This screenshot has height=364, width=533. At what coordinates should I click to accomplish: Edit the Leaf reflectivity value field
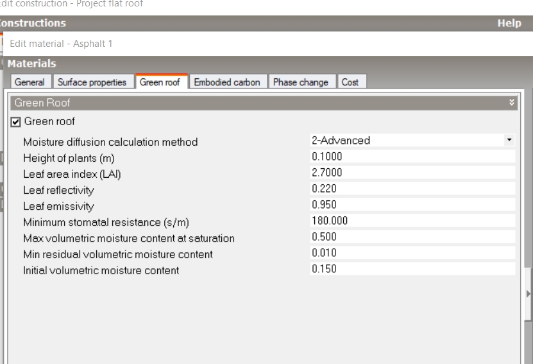pyautogui.click(x=412, y=189)
